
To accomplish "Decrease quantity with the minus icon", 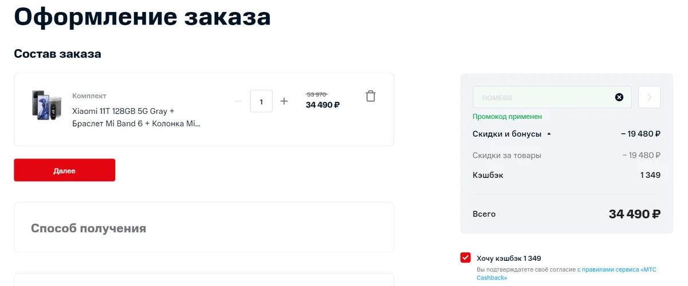I will coord(238,101).
